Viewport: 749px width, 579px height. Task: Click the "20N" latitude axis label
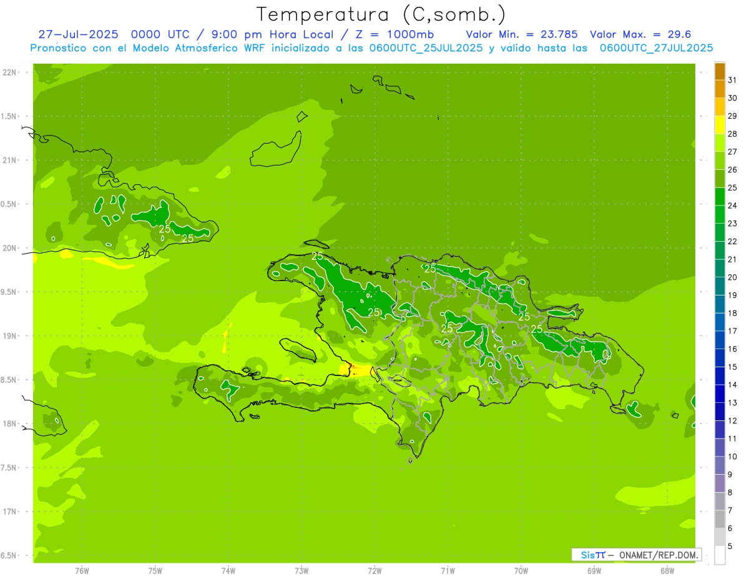click(9, 249)
